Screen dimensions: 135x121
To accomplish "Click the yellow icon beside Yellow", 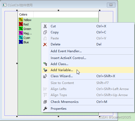I will click(21, 20).
